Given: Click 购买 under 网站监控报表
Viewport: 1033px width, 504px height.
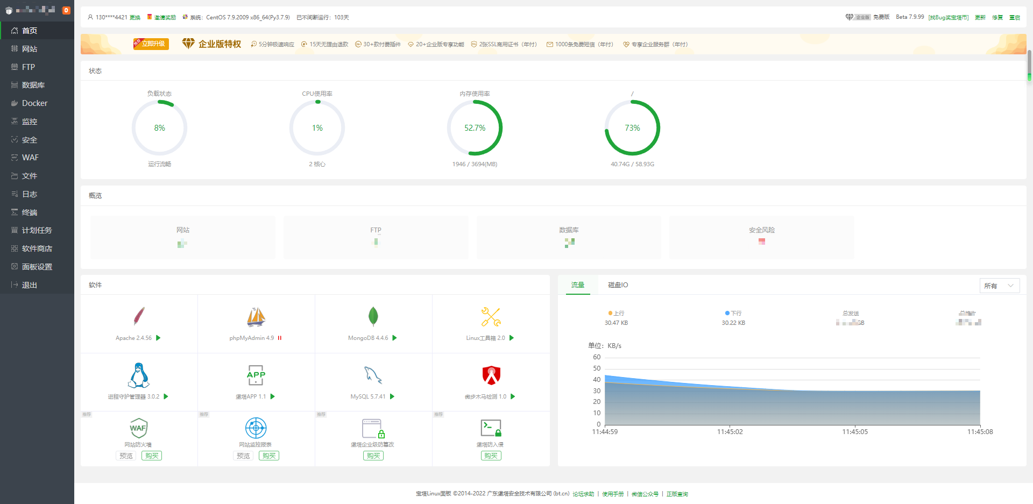Looking at the screenshot, I should [x=269, y=456].
